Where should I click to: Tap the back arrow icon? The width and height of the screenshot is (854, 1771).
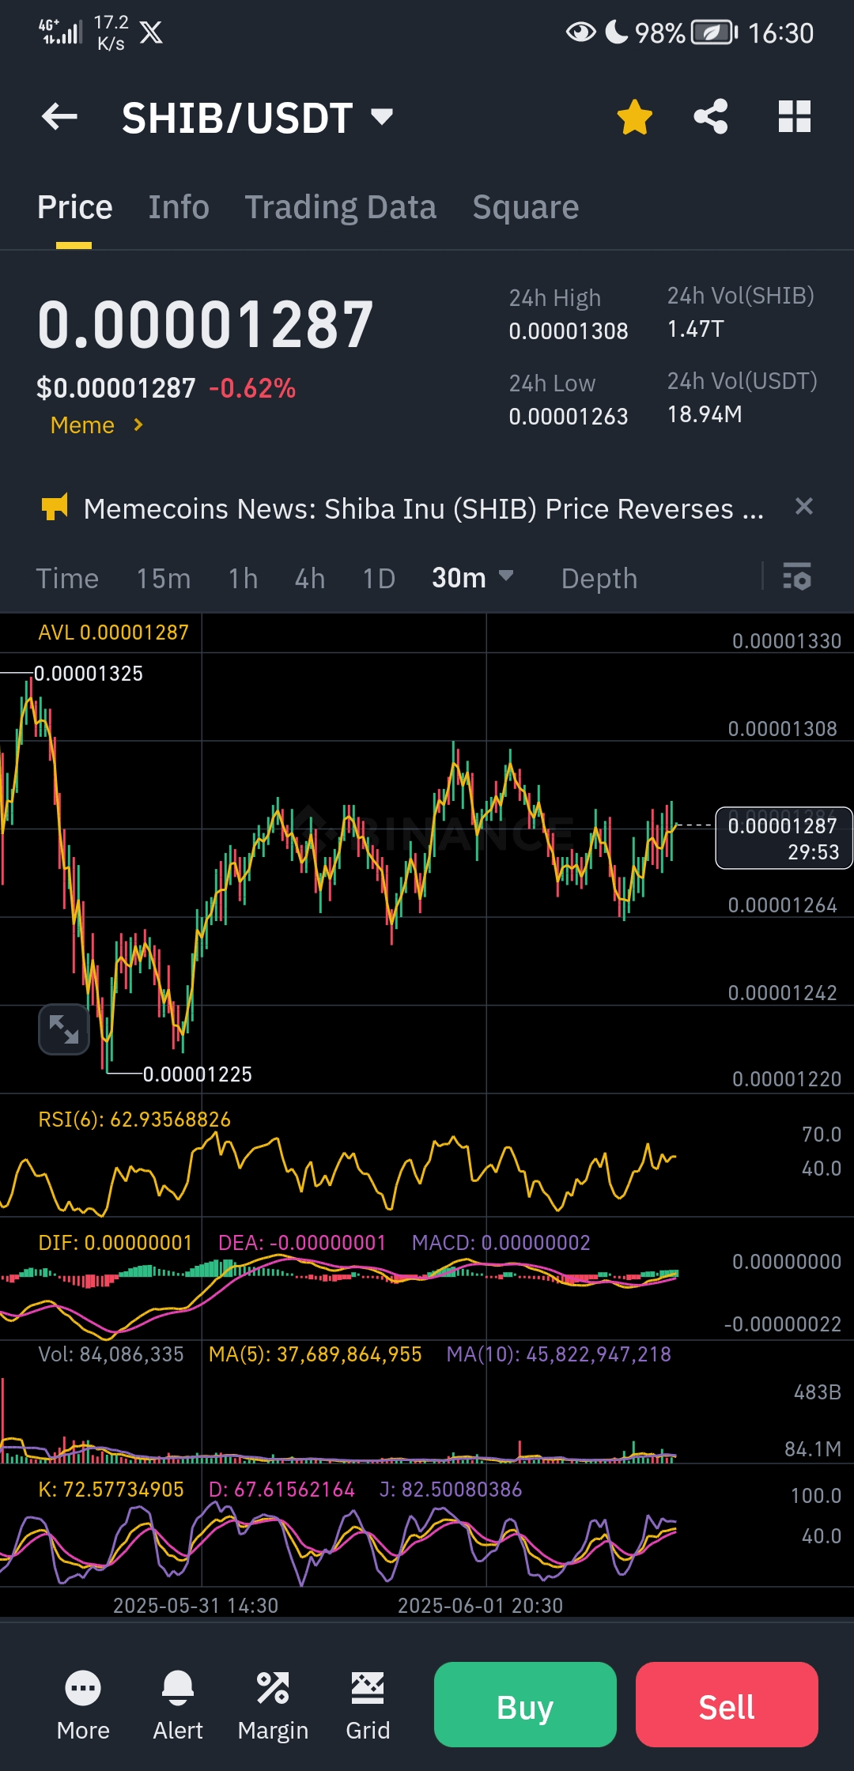[x=59, y=117]
